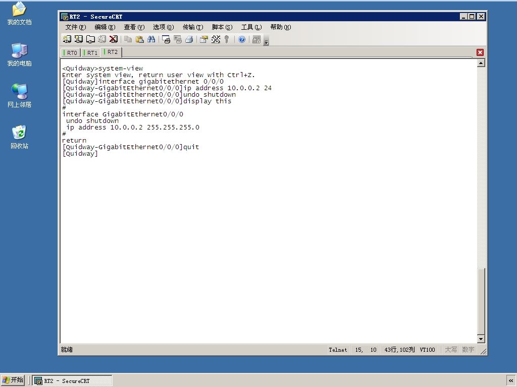
Task: Click RT2 - SecureCRT taskbar button
Action: pos(73,381)
